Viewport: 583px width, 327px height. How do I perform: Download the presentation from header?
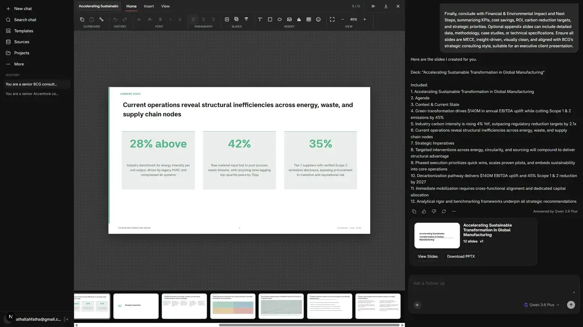(386, 6)
